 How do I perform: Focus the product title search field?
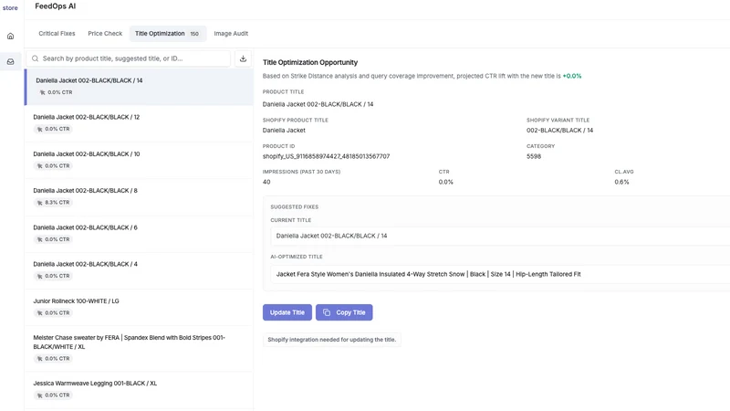point(129,58)
